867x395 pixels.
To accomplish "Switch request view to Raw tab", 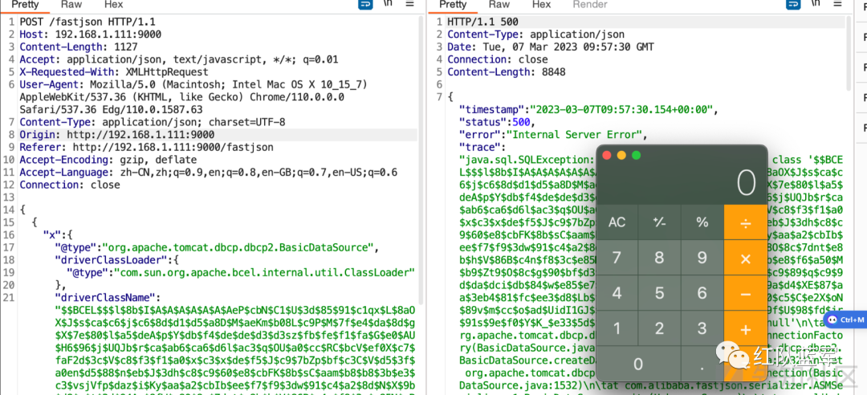I will click(x=71, y=5).
